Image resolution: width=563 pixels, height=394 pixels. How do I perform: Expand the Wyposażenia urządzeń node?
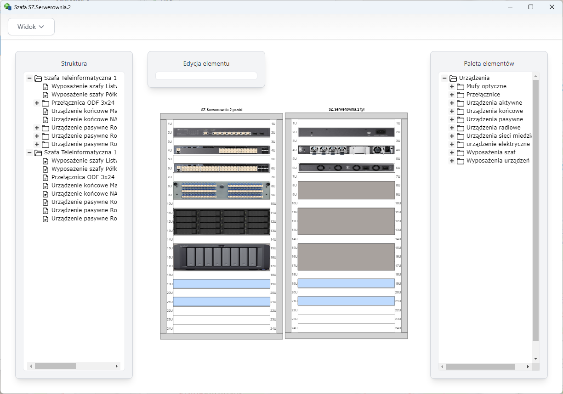(x=452, y=161)
